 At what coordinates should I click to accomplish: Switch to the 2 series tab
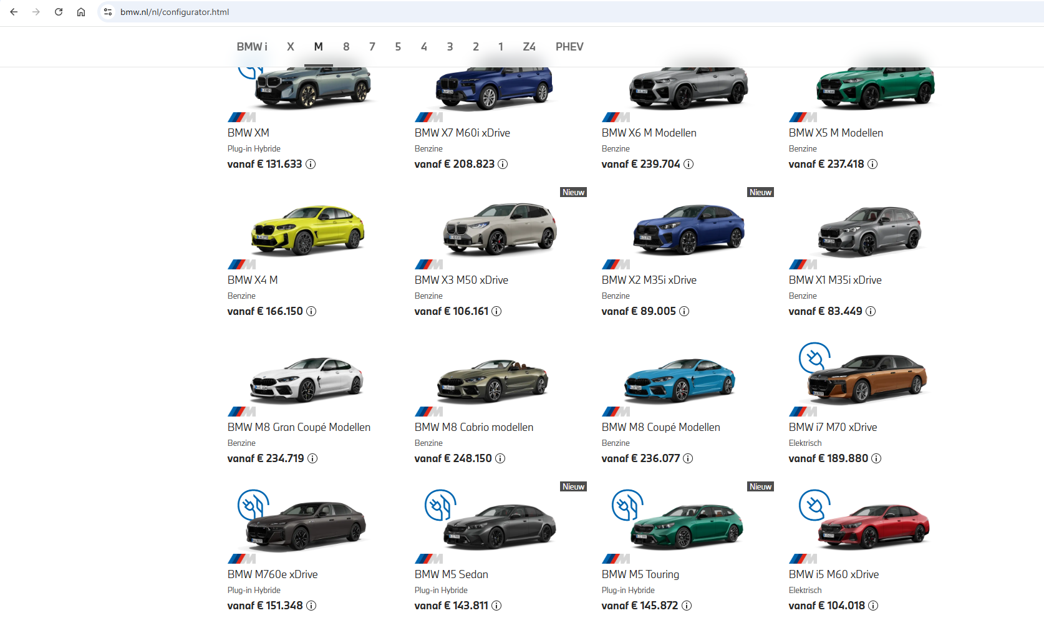pos(476,47)
